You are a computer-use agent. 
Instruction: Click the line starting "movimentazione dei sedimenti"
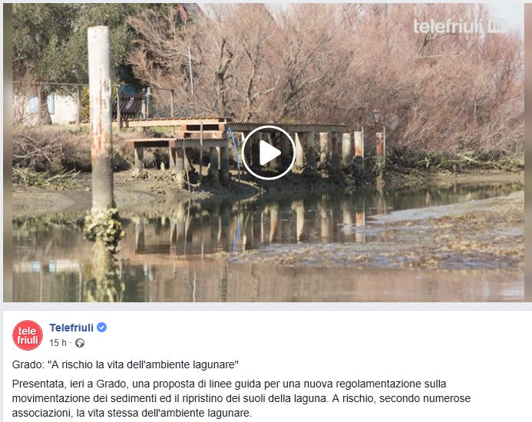coord(241,398)
